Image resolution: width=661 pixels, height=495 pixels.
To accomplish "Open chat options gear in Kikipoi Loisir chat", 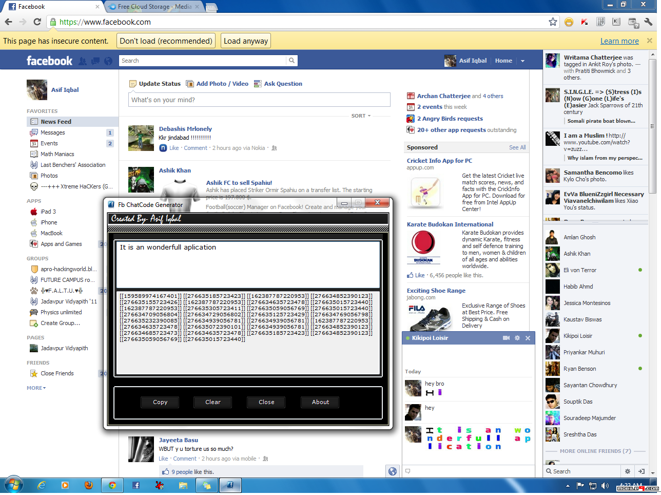I will (517, 338).
